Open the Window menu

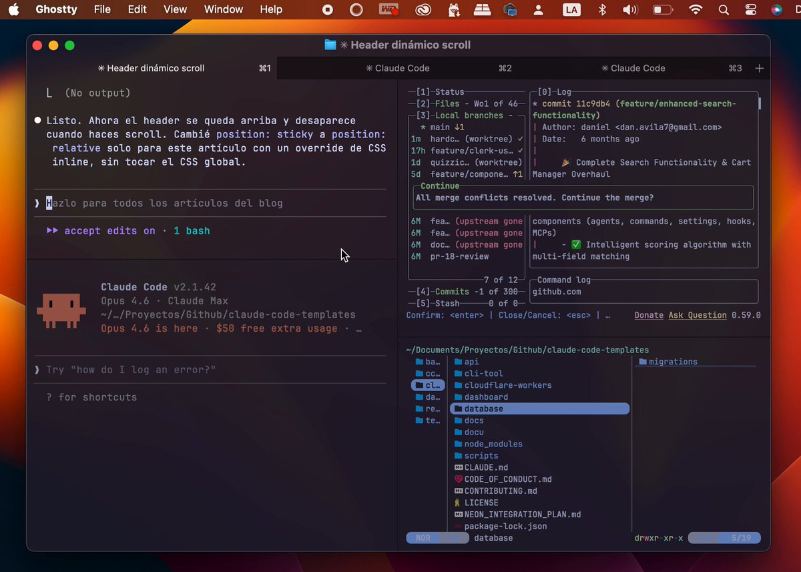223,9
